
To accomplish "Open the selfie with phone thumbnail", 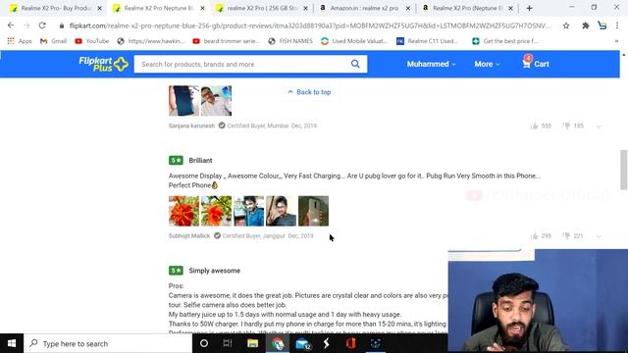I will [282, 211].
